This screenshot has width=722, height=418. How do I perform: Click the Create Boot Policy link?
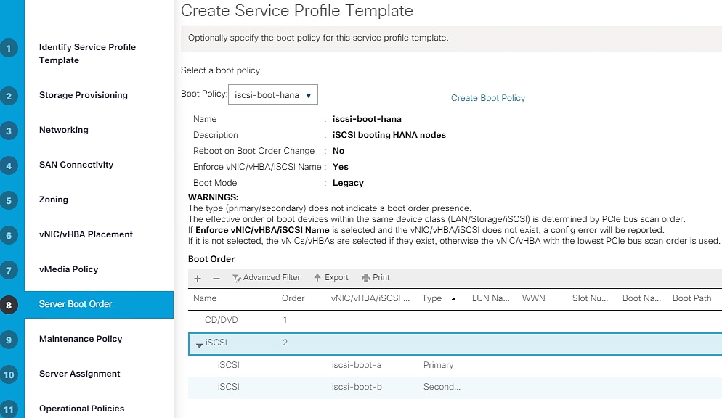pyautogui.click(x=488, y=98)
